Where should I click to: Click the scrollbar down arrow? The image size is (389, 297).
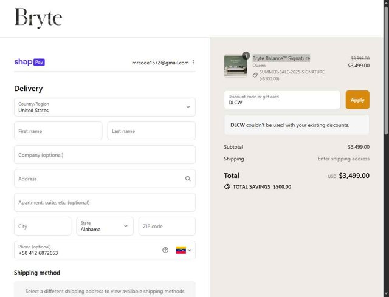click(387, 295)
